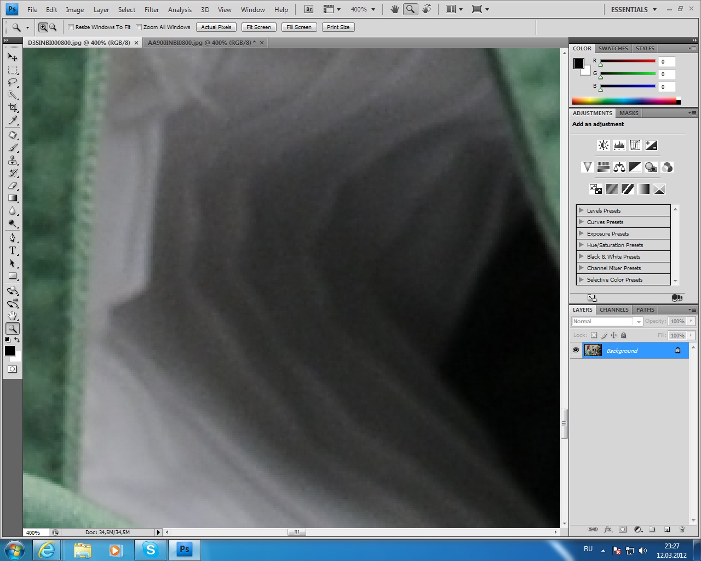Viewport: 701px width, 561px height.
Task: Expand the Levels Presets list
Action: pyautogui.click(x=581, y=210)
